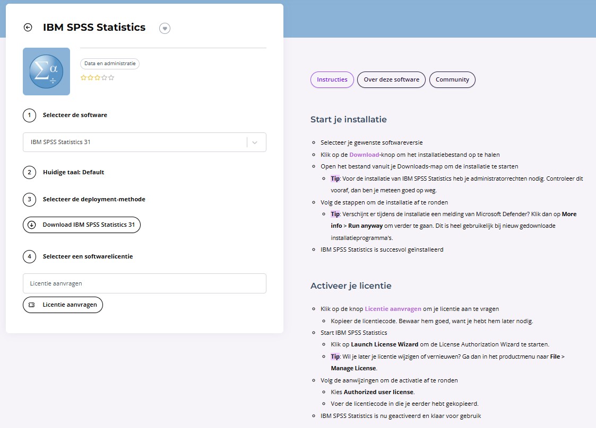596x428 pixels.
Task: Click the Activeer je licentie heading
Action: point(351,286)
